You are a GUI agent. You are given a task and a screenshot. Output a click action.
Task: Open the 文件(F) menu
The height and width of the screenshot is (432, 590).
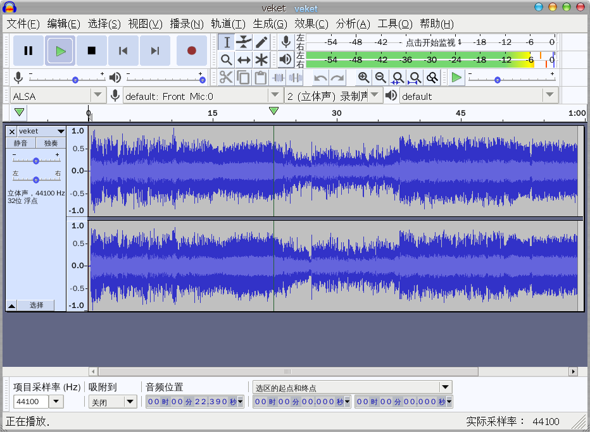coord(23,24)
